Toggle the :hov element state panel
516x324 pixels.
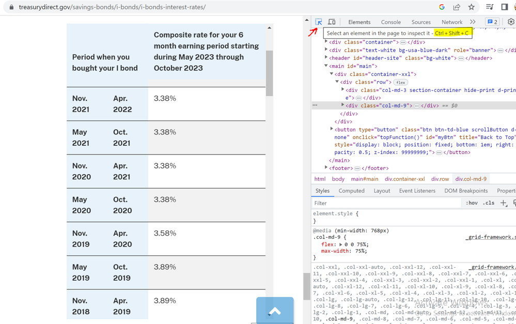coord(472,203)
